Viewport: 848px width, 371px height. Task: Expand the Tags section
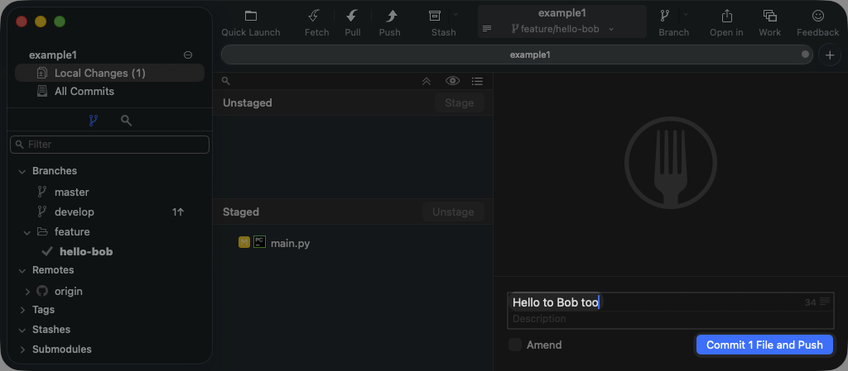point(22,310)
